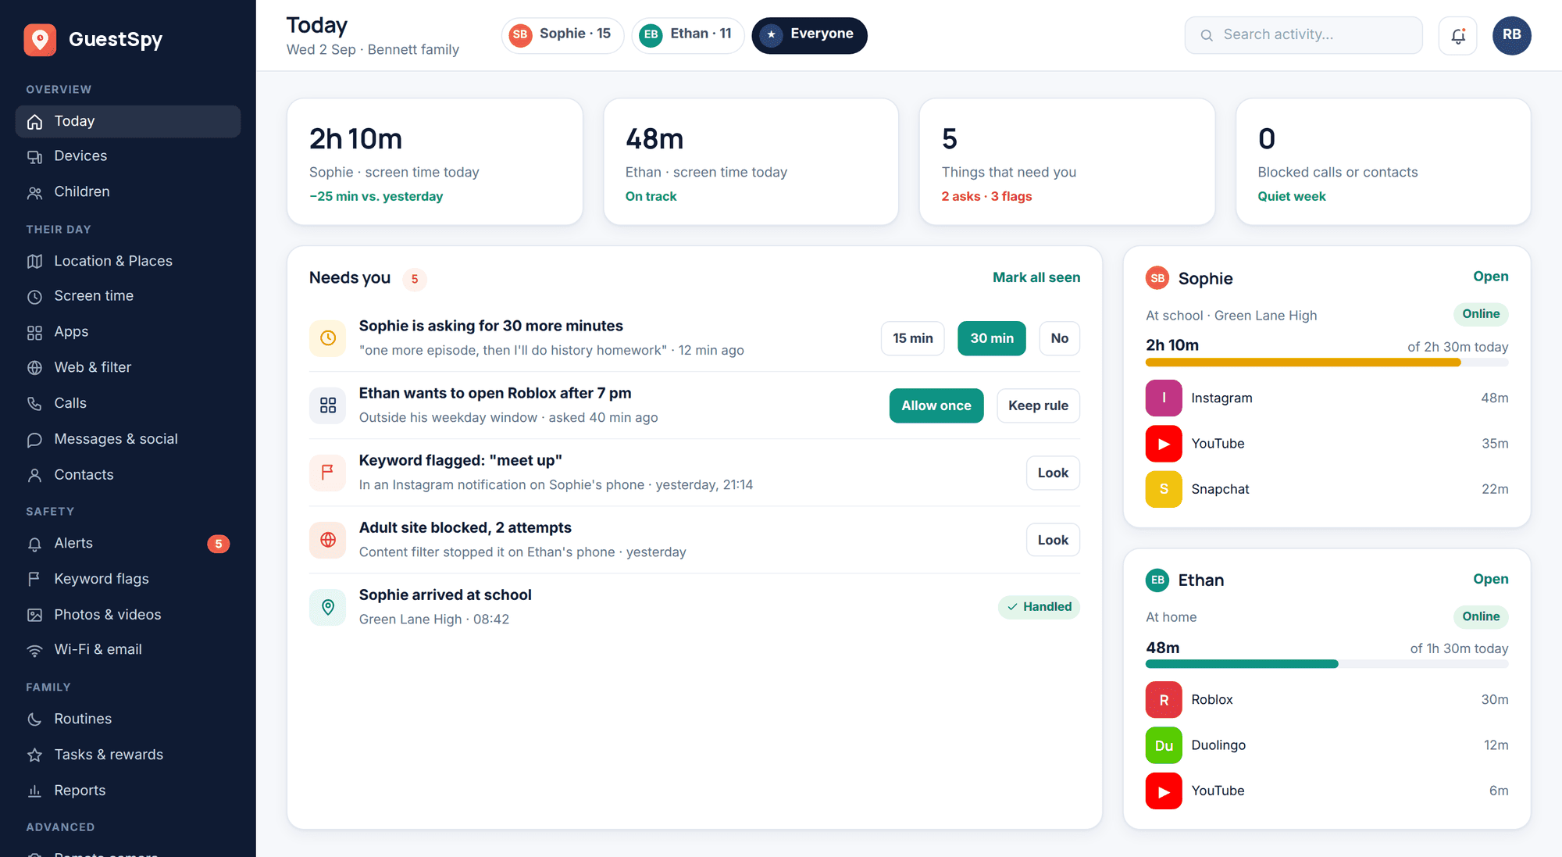This screenshot has height=857, width=1562.
Task: Open Ethan's detail via Open link
Action: pos(1490,579)
